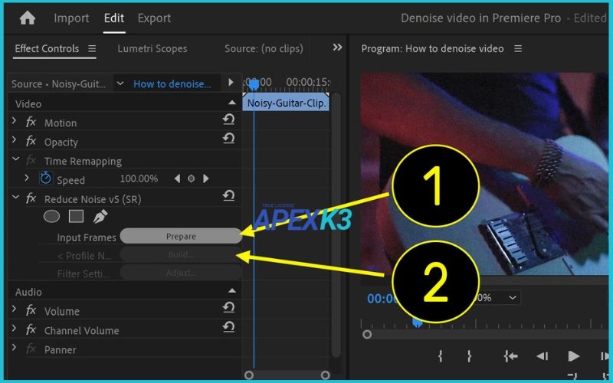
Task: Click the Home icon
Action: click(x=28, y=18)
